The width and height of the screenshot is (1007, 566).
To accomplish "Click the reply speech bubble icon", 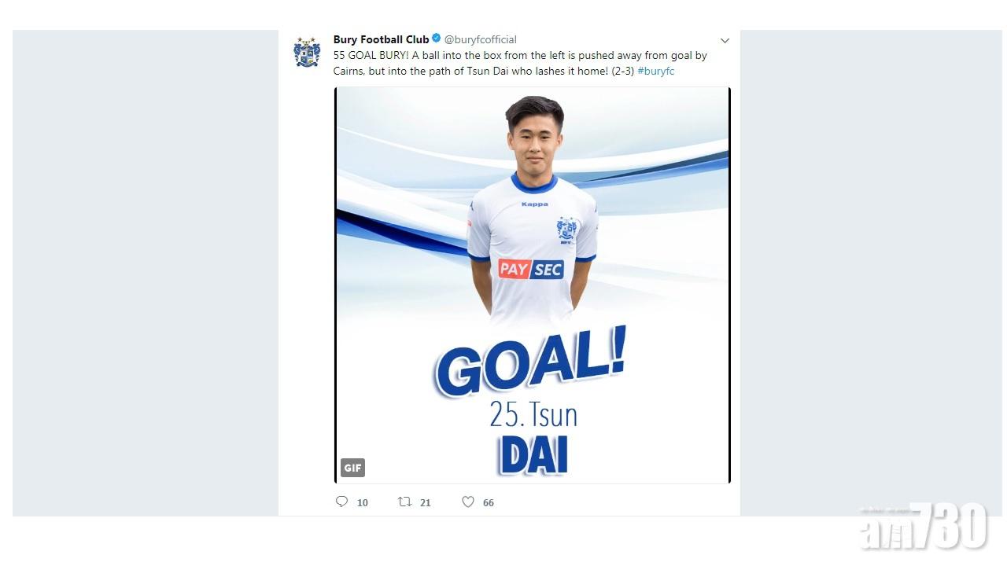I will pos(341,502).
